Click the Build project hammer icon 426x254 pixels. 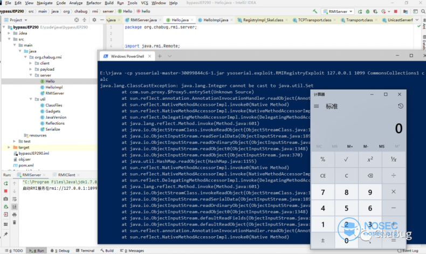tap(315, 11)
